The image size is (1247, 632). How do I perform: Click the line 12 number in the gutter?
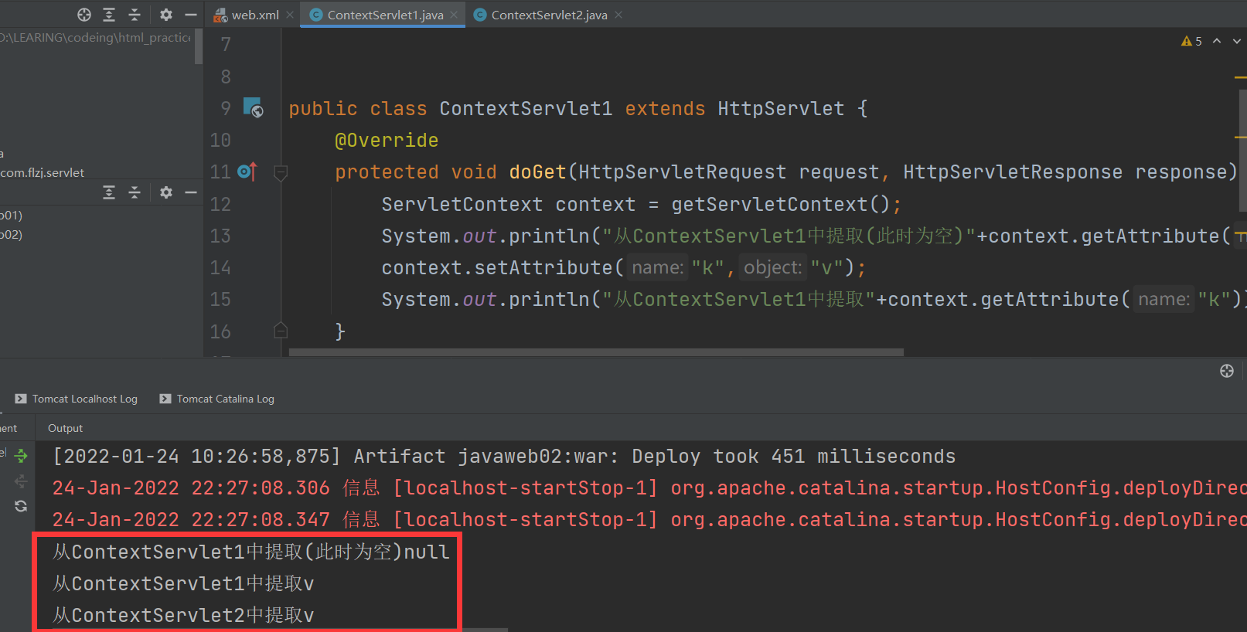click(x=220, y=204)
